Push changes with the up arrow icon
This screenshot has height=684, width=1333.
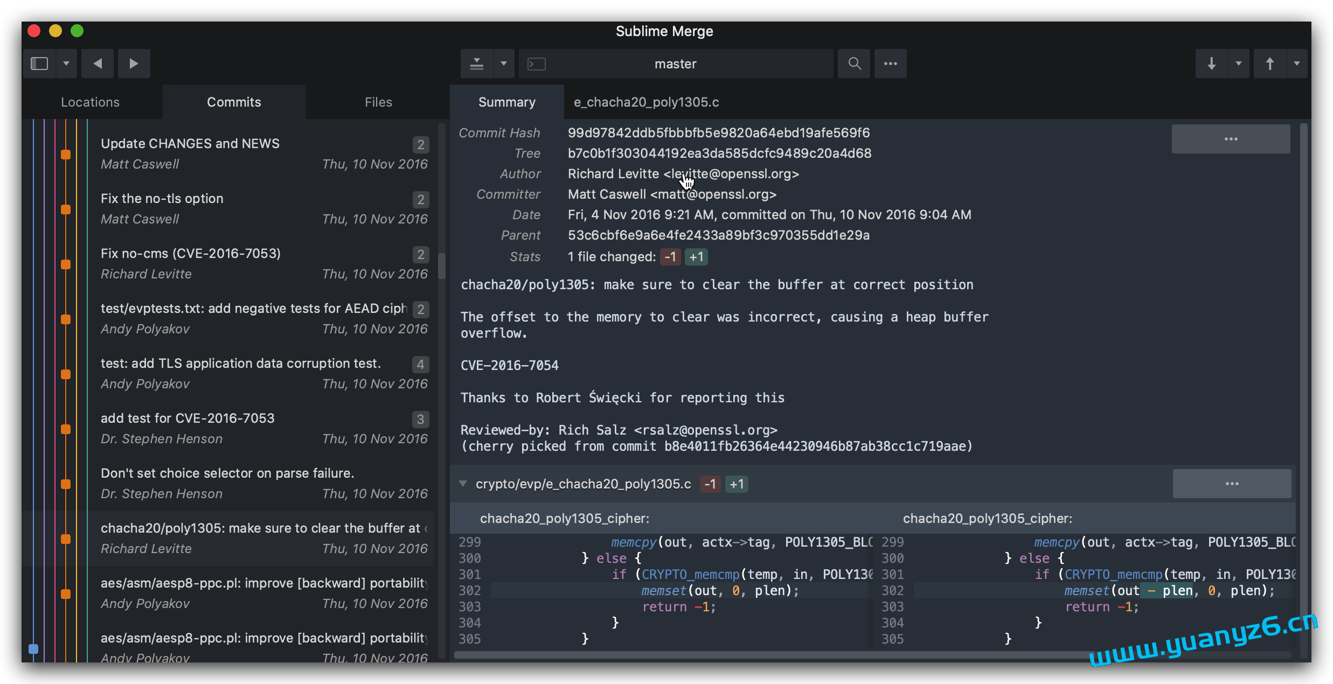click(x=1269, y=63)
